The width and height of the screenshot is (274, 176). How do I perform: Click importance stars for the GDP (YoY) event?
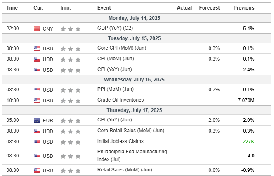(71, 29)
